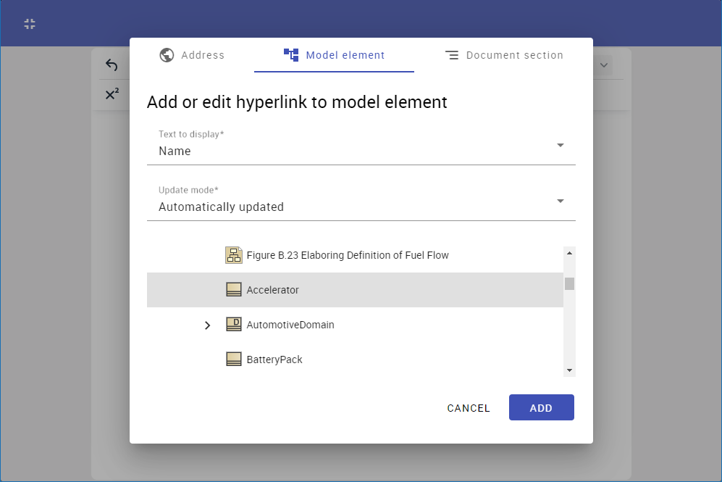Screen dimensions: 722x482
Task: Click the list icon beside Document section
Action: click(453, 54)
